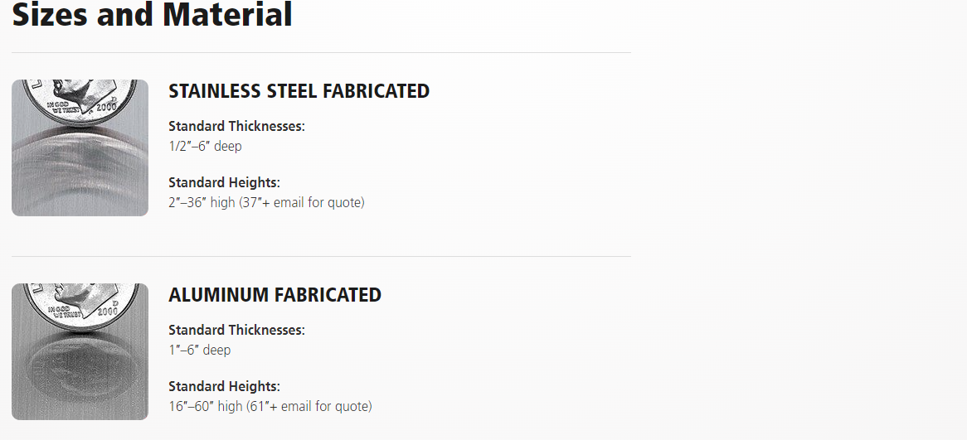
Task: Click the aluminum sample thumbnail
Action: 80,351
